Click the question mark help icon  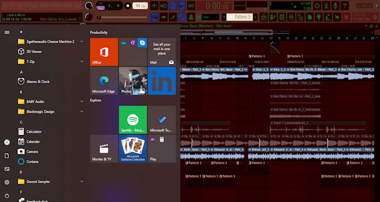click(344, 6)
